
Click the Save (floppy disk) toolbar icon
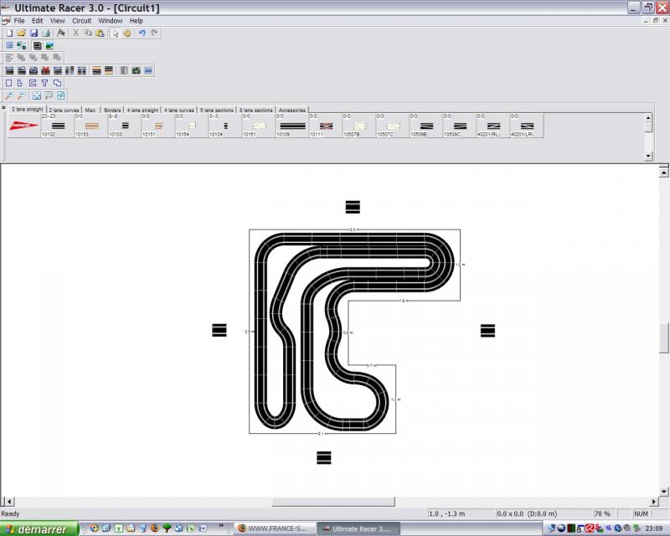point(34,33)
